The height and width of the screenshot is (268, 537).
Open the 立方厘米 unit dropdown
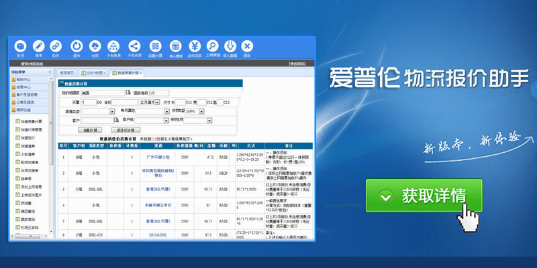149,103
